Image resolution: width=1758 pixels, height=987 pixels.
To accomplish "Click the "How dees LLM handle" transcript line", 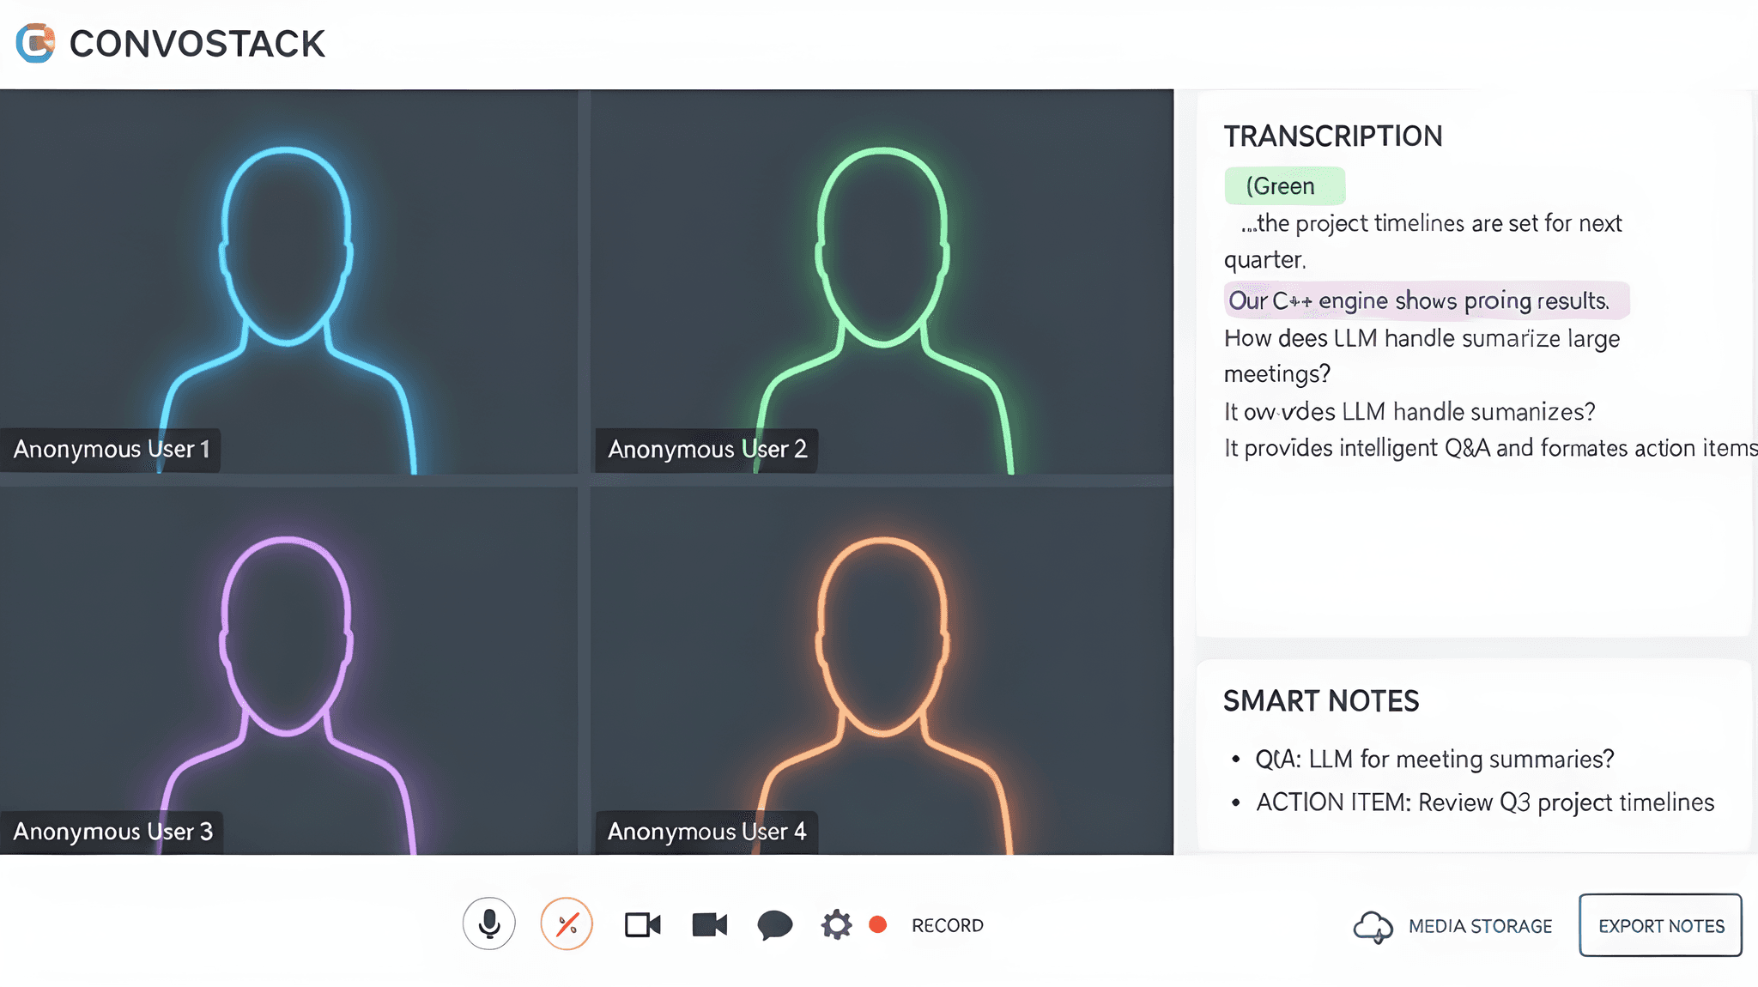I will (x=1422, y=355).
